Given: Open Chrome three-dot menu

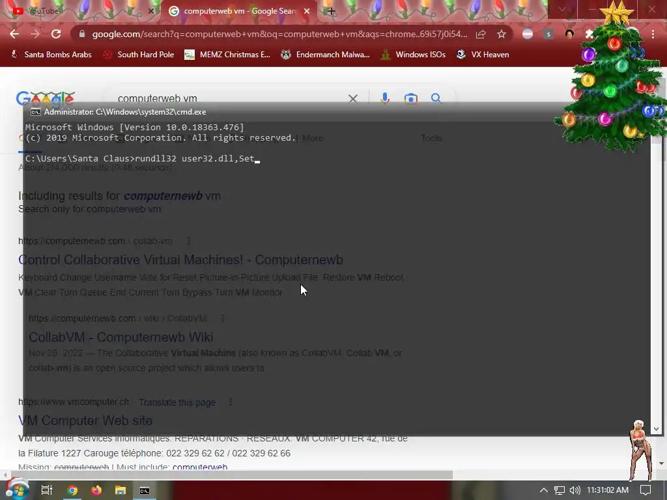Looking at the screenshot, I should 653,34.
